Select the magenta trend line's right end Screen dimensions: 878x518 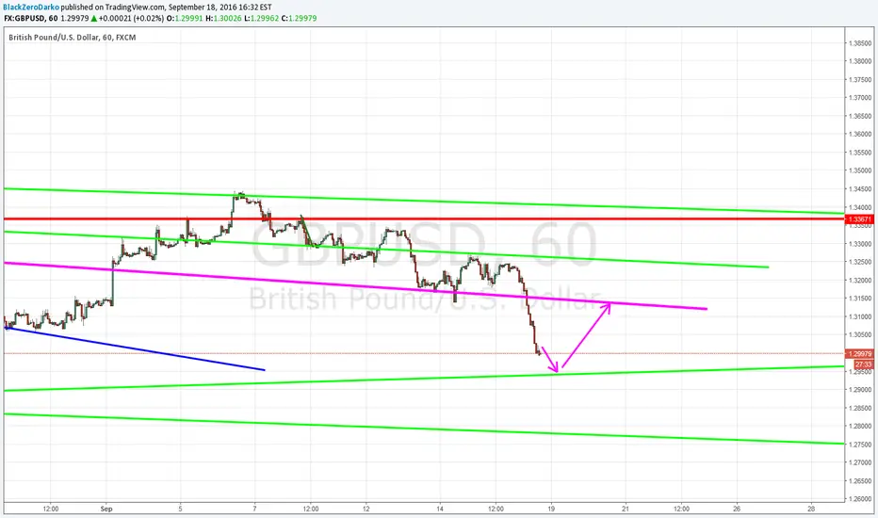tap(705, 309)
